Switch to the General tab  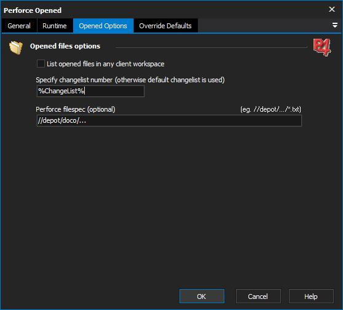[19, 26]
